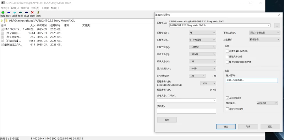Viewport: 284px width, 140px height.
Task: Click the 取消 button
Action: (x=248, y=127)
